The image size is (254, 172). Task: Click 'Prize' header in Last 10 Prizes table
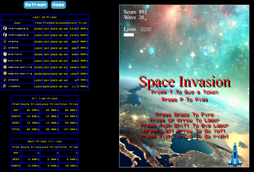click(x=83, y=23)
